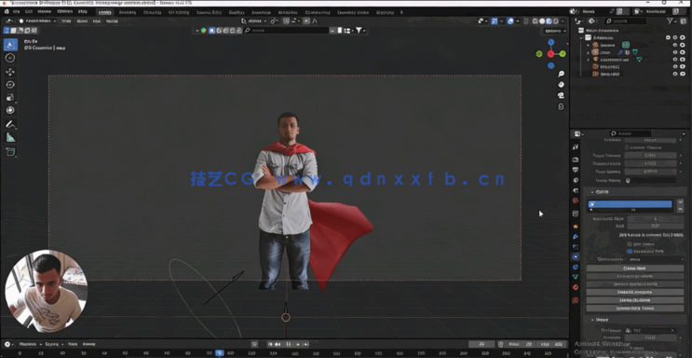Open the File menu
The height and width of the screenshot is (358, 692).
tap(17, 11)
